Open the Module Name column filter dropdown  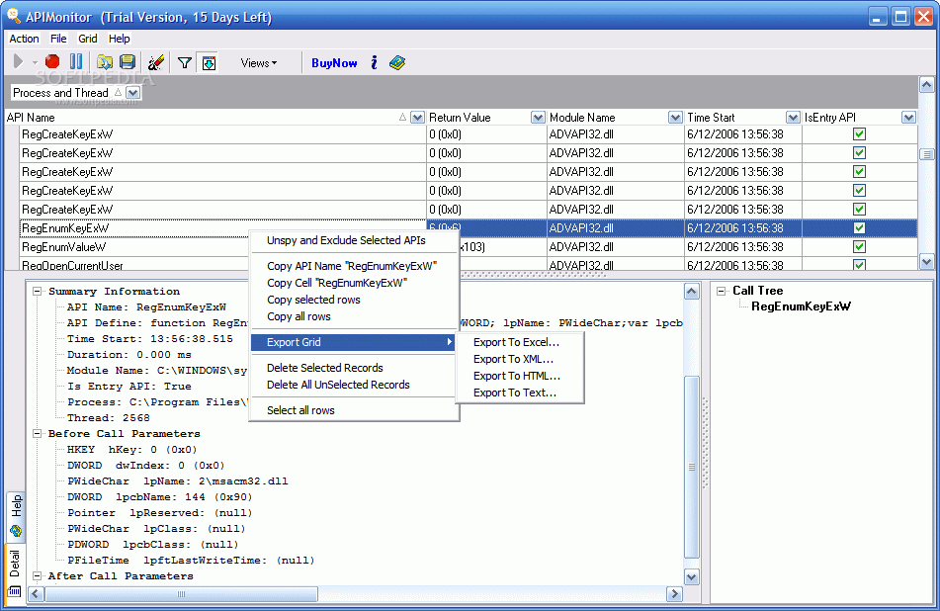click(x=675, y=118)
